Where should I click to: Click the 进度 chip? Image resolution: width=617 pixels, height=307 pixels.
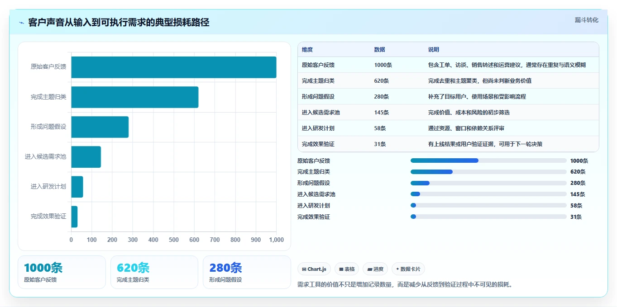375,269
